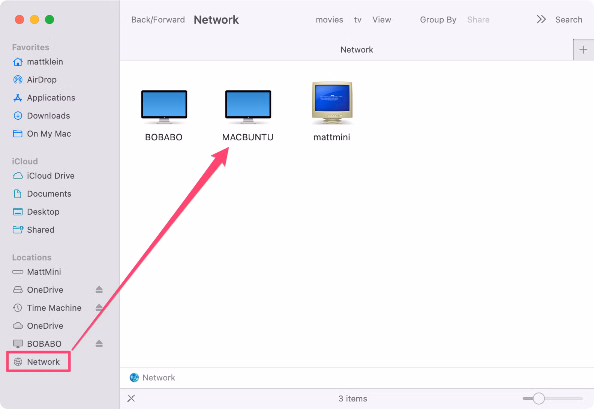Click the 3 items status text
Viewport: 594px width, 409px height.
[x=352, y=398]
